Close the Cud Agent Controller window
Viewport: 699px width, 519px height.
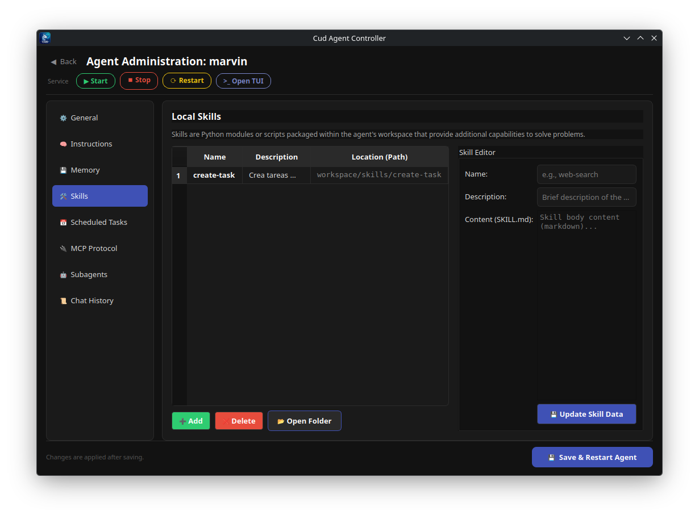click(x=654, y=38)
